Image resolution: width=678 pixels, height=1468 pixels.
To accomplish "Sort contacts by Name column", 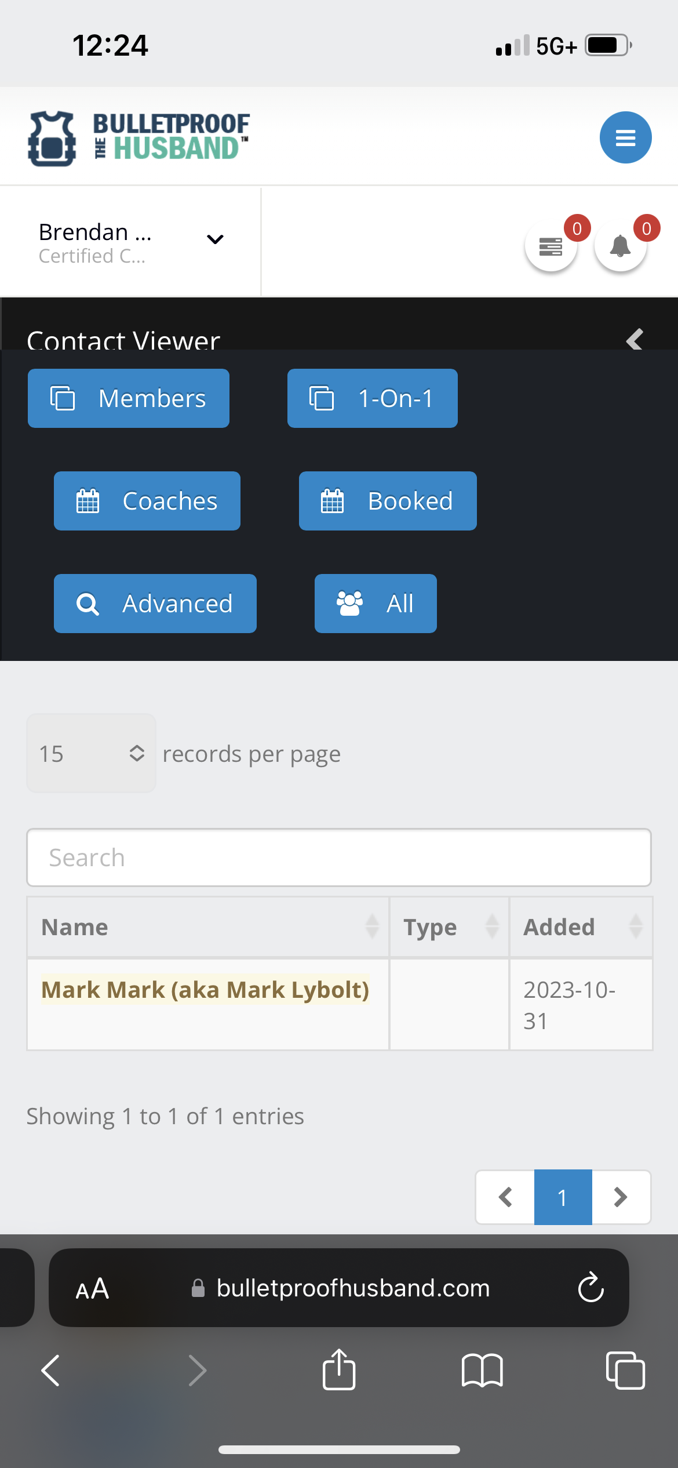I will (x=207, y=926).
